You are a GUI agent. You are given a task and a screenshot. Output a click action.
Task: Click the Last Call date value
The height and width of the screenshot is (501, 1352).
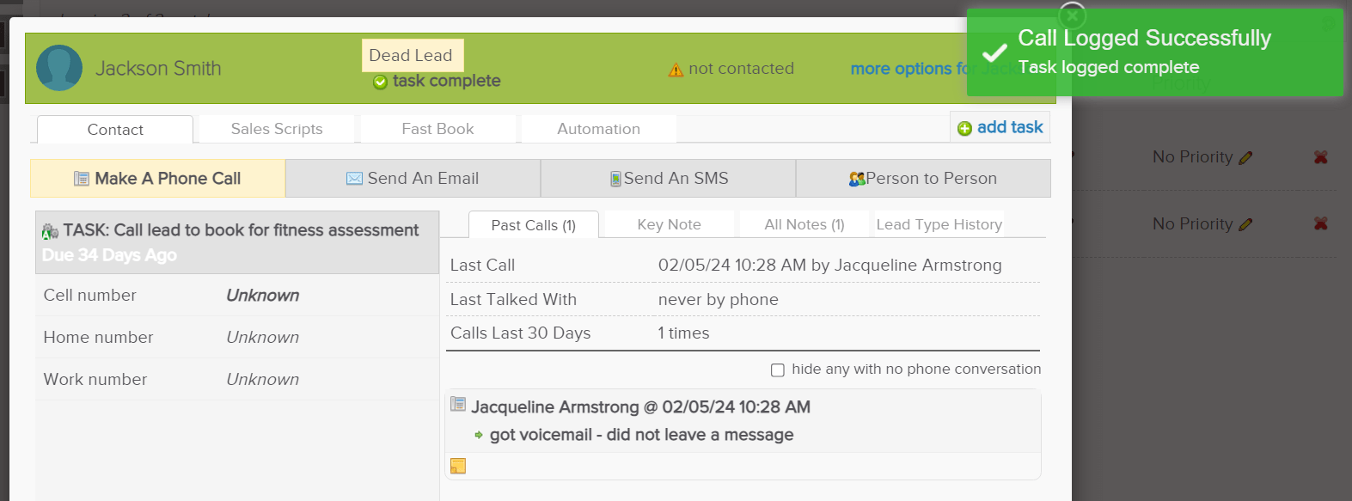click(x=830, y=266)
